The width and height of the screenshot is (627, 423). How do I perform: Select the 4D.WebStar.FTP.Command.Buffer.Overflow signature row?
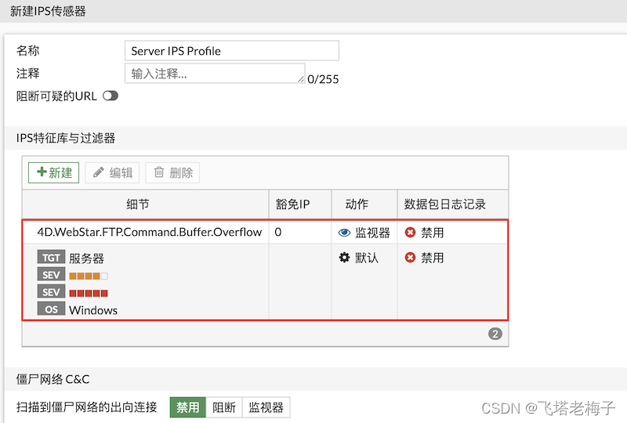[265, 233]
